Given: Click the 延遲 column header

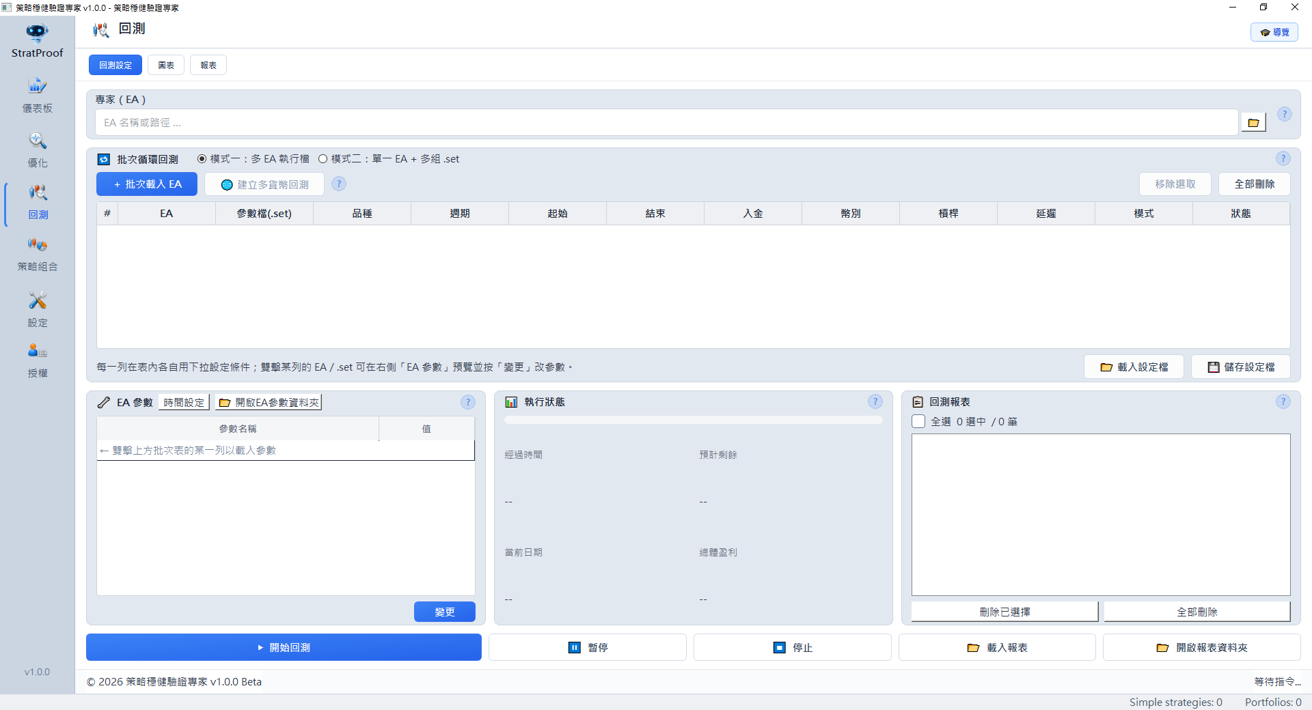Looking at the screenshot, I should tap(1046, 214).
